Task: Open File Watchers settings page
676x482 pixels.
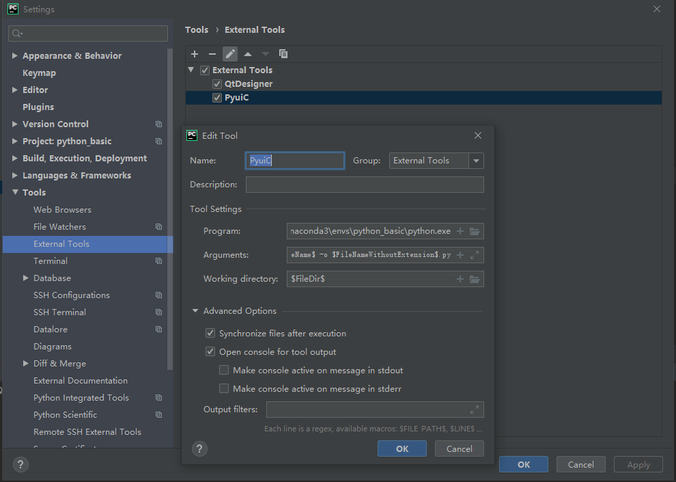Action: click(x=59, y=227)
